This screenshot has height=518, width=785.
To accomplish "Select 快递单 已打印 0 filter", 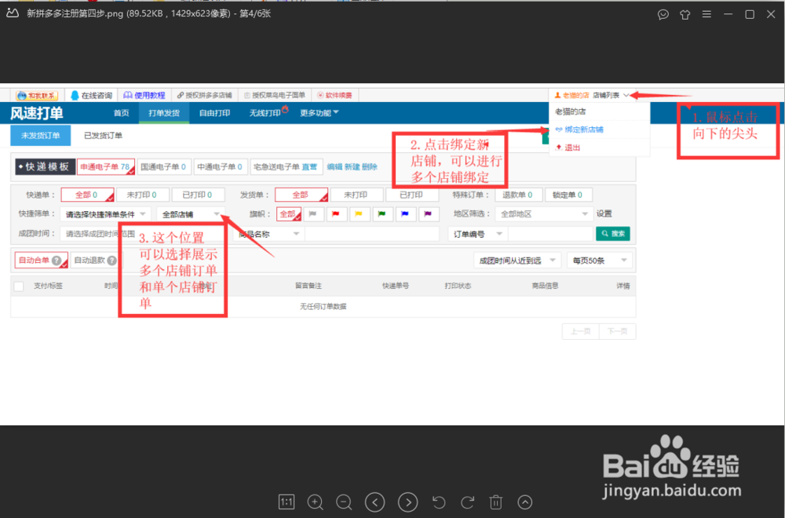I will [x=198, y=195].
